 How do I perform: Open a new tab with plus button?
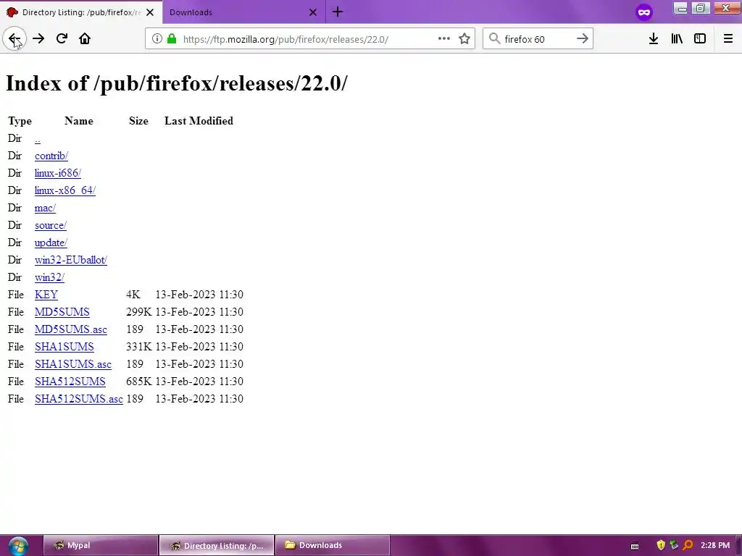tap(338, 12)
